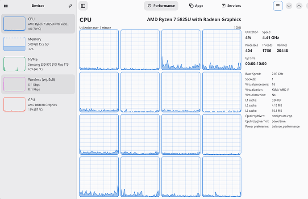Image resolution: width=308 pixels, height=199 pixels.
Task: Select the CPU device in sidebar
Action: tap(38, 24)
